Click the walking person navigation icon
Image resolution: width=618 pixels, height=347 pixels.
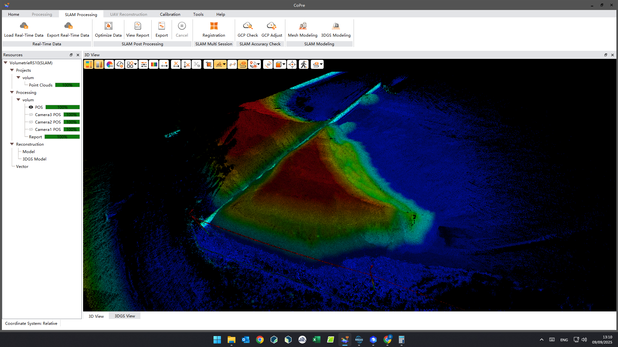tap(303, 65)
